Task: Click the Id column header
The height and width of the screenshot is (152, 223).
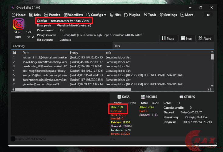Action: point(14,53)
